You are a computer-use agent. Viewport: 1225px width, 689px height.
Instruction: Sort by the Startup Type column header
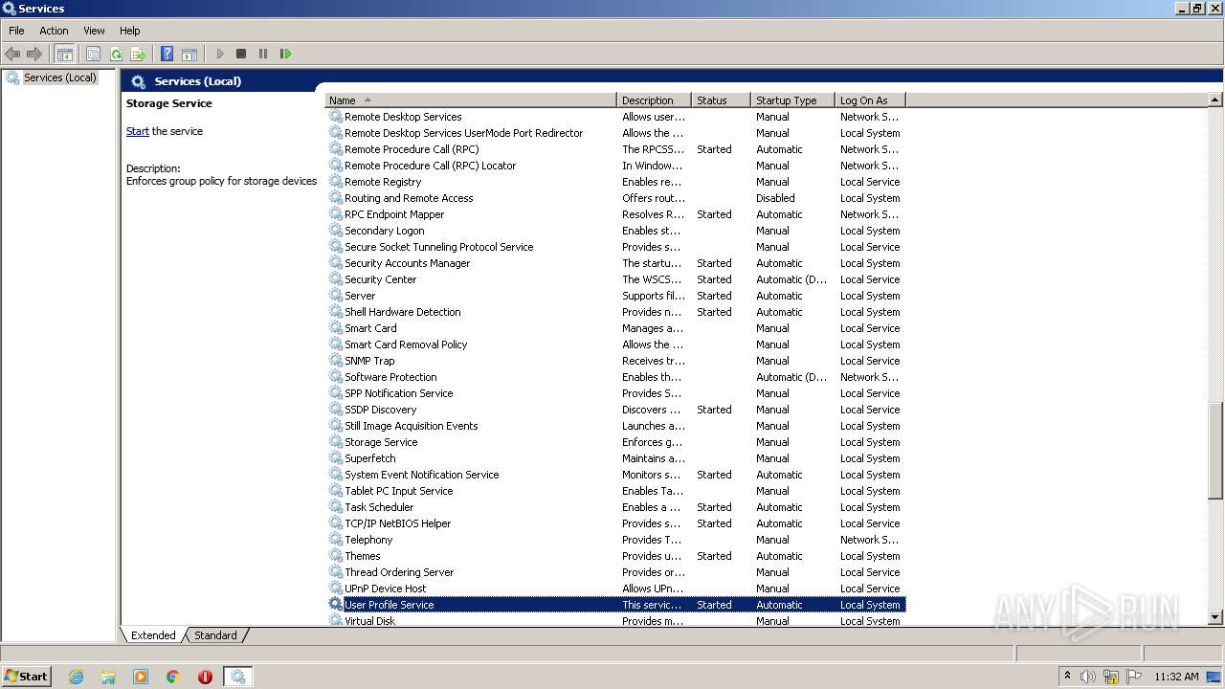(793, 100)
